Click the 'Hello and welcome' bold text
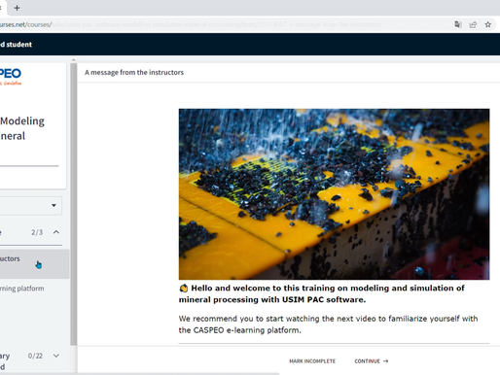 (322, 293)
